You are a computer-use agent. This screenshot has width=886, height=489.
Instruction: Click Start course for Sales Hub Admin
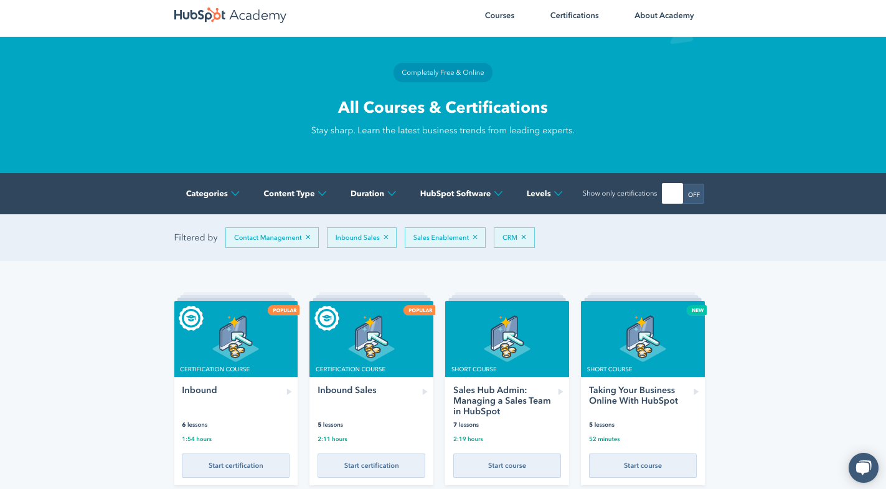pos(507,465)
